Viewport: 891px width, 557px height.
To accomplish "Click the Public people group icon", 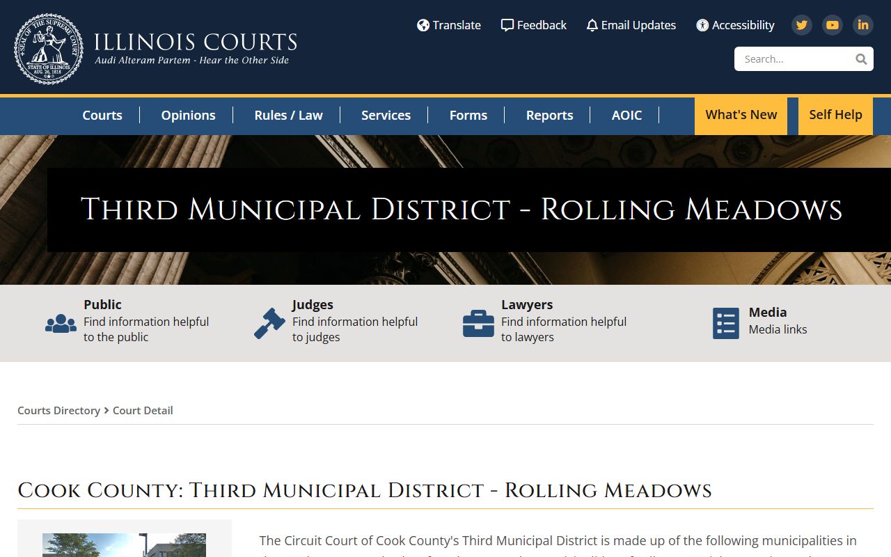I will tap(61, 324).
